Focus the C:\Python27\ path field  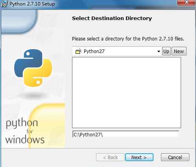(126, 134)
